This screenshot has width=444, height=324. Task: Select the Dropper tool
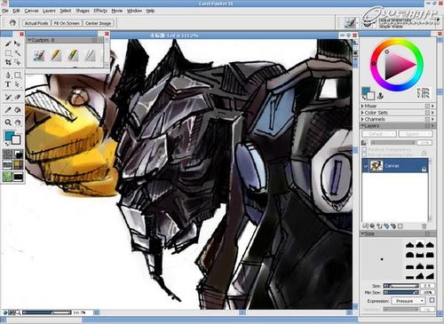coord(8,110)
